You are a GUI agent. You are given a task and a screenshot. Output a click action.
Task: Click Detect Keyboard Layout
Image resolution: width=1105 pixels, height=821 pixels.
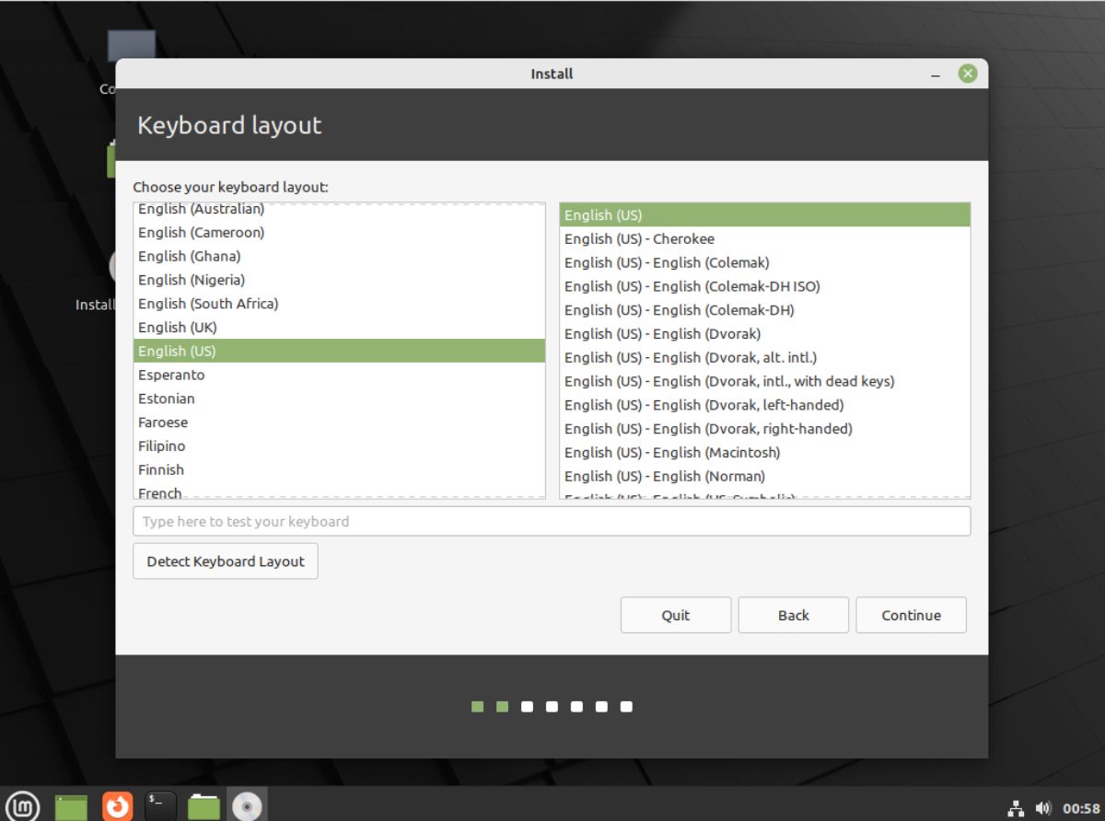[x=225, y=561]
